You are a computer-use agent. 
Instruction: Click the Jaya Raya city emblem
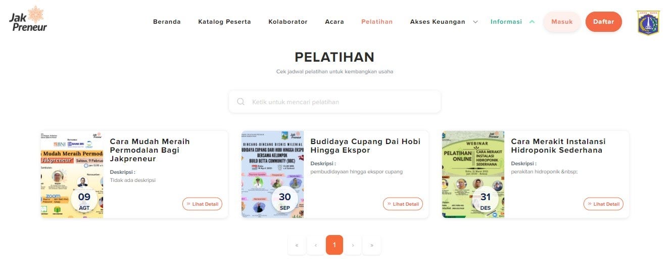tap(648, 22)
